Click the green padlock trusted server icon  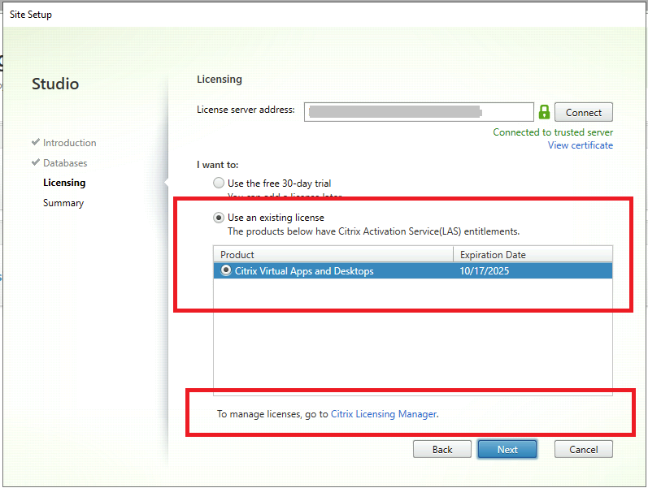point(544,112)
